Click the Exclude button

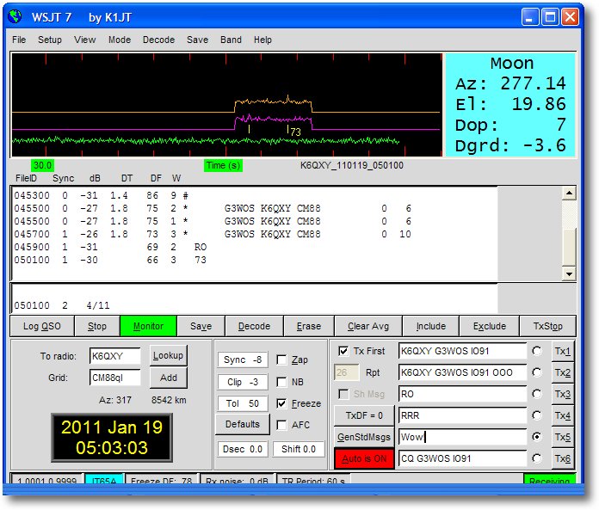490,326
